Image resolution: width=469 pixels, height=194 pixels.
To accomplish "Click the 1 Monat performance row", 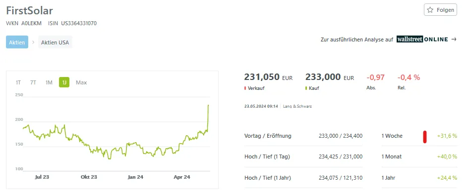I will (419, 156).
